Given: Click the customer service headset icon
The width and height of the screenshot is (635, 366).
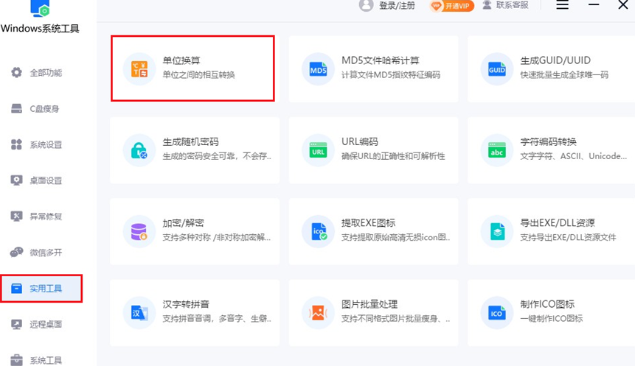Looking at the screenshot, I should click(x=487, y=5).
